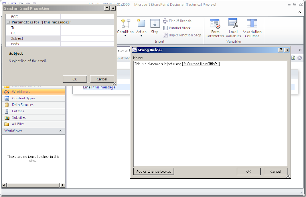
Task: Select All Files in the navigation pane
Action: click(34, 124)
